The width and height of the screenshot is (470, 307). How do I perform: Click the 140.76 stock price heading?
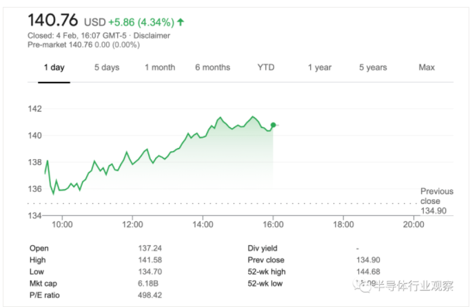(50, 21)
